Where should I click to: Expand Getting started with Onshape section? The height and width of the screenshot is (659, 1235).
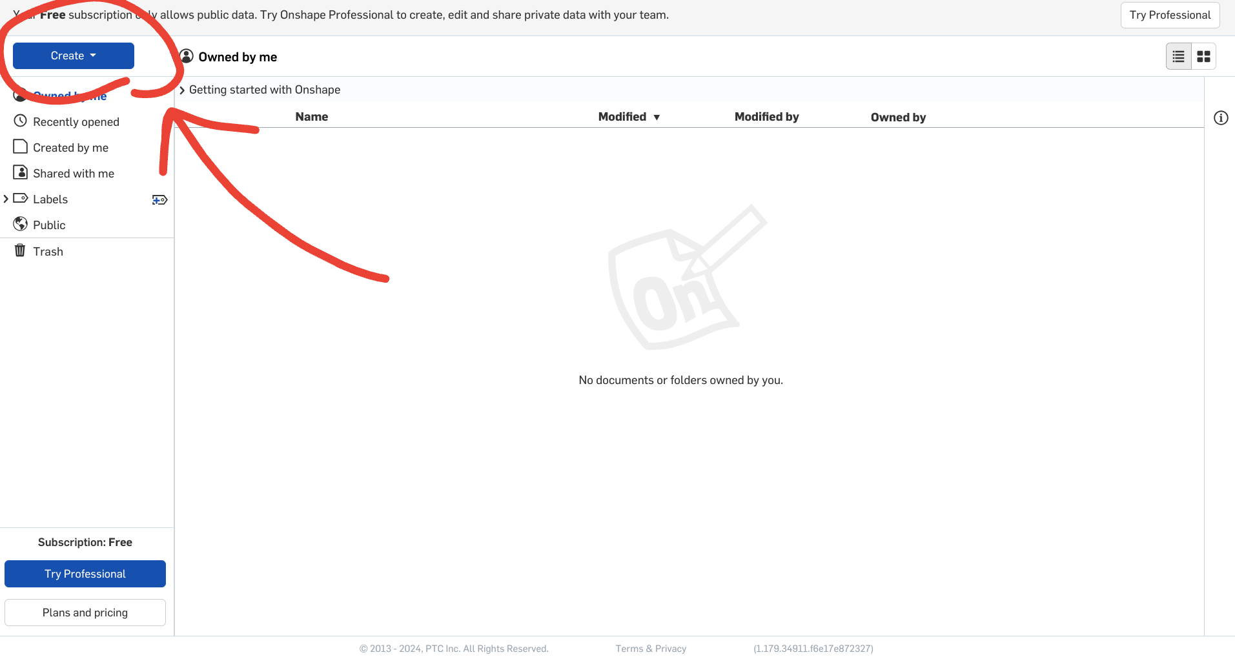183,90
